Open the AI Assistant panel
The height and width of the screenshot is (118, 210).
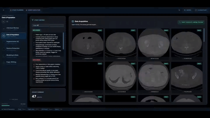tap(201, 10)
